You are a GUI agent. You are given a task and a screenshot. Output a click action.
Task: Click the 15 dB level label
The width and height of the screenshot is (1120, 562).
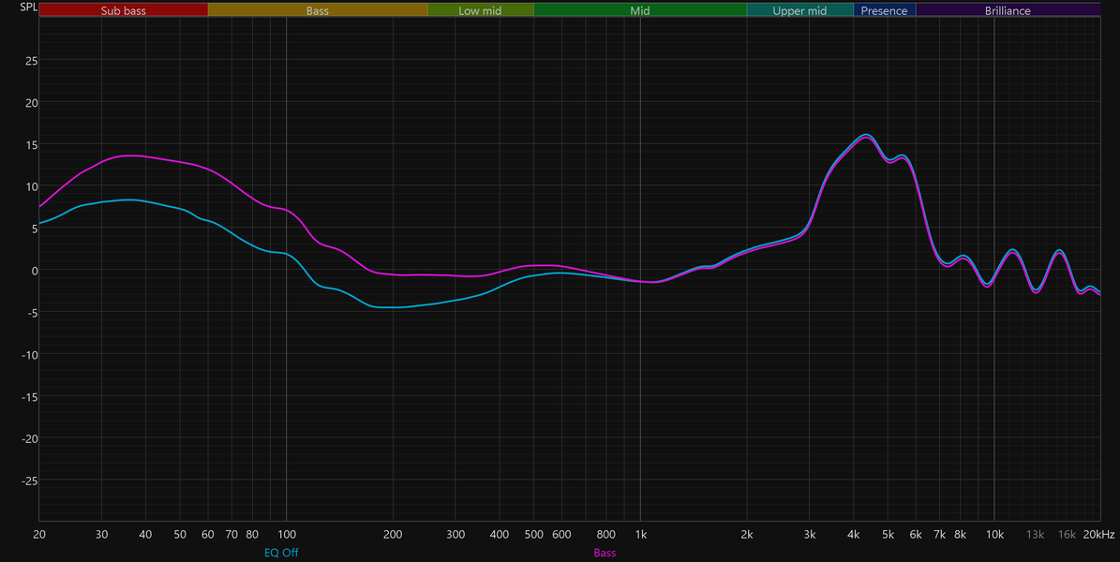click(32, 144)
